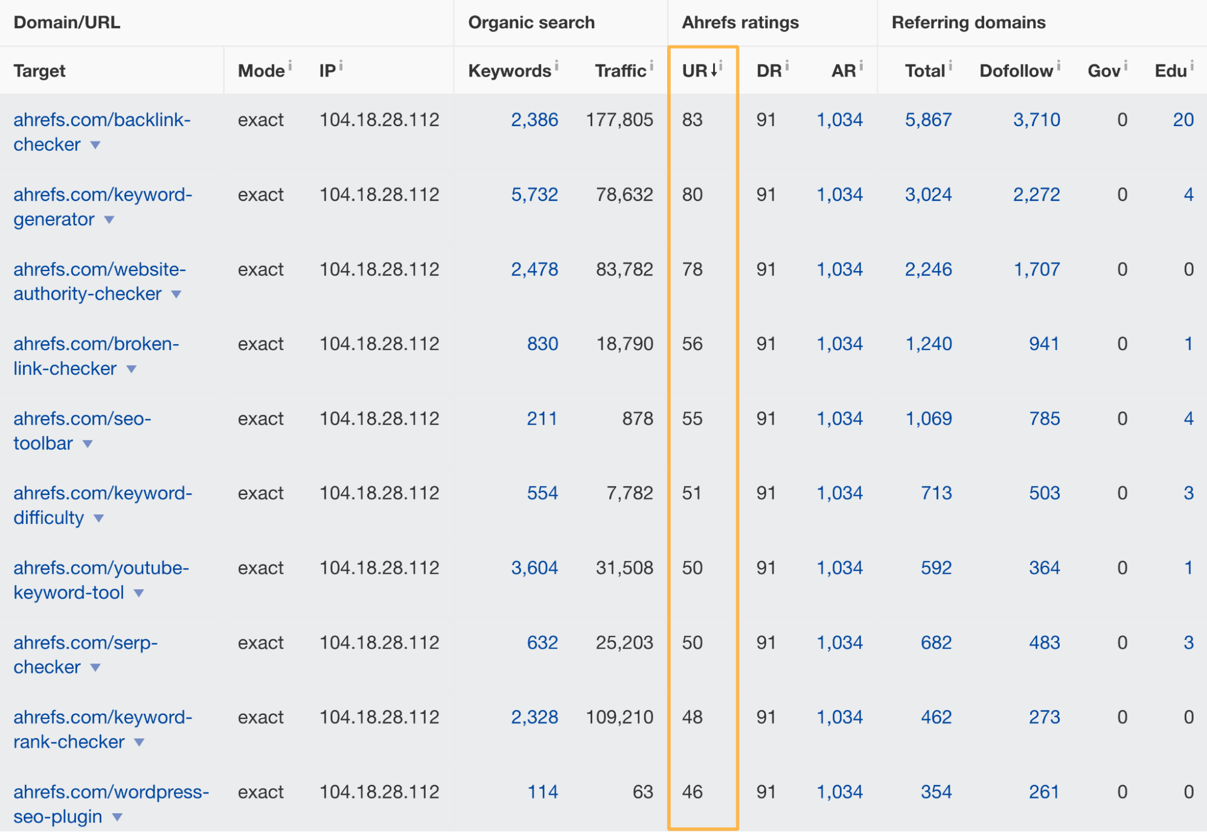The width and height of the screenshot is (1207, 832).
Task: Open 3,024 total referring domains
Action: pyautogui.click(x=928, y=194)
